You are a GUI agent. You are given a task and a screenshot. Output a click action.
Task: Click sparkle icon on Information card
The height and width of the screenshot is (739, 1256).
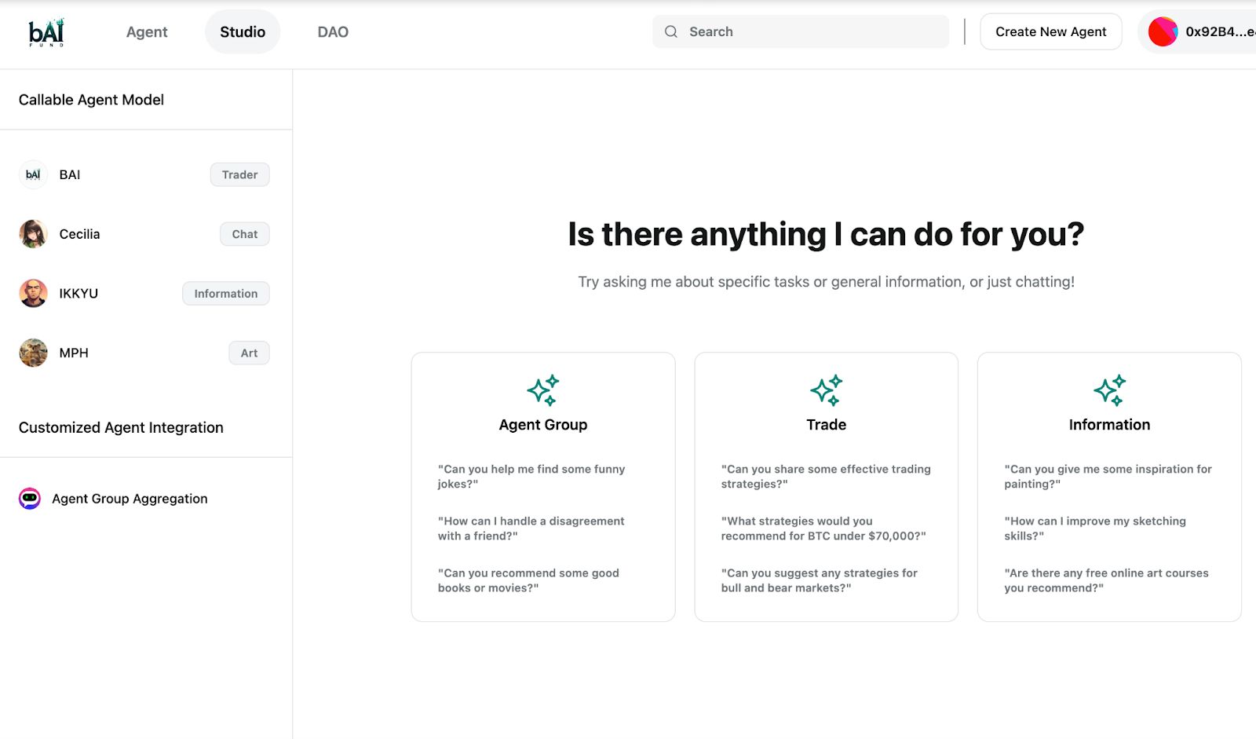1109,390
